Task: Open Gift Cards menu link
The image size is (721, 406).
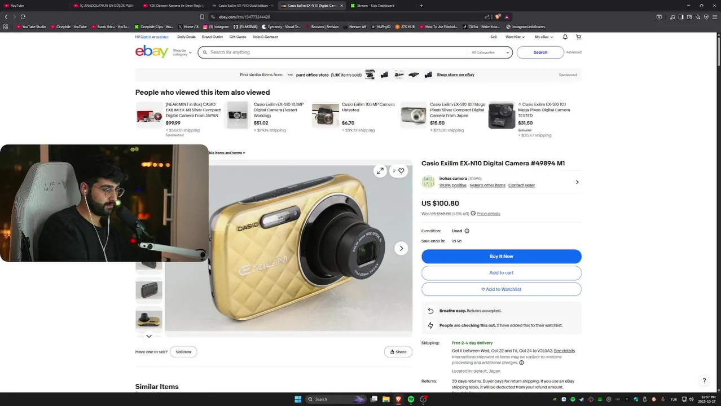Action: pos(238,37)
